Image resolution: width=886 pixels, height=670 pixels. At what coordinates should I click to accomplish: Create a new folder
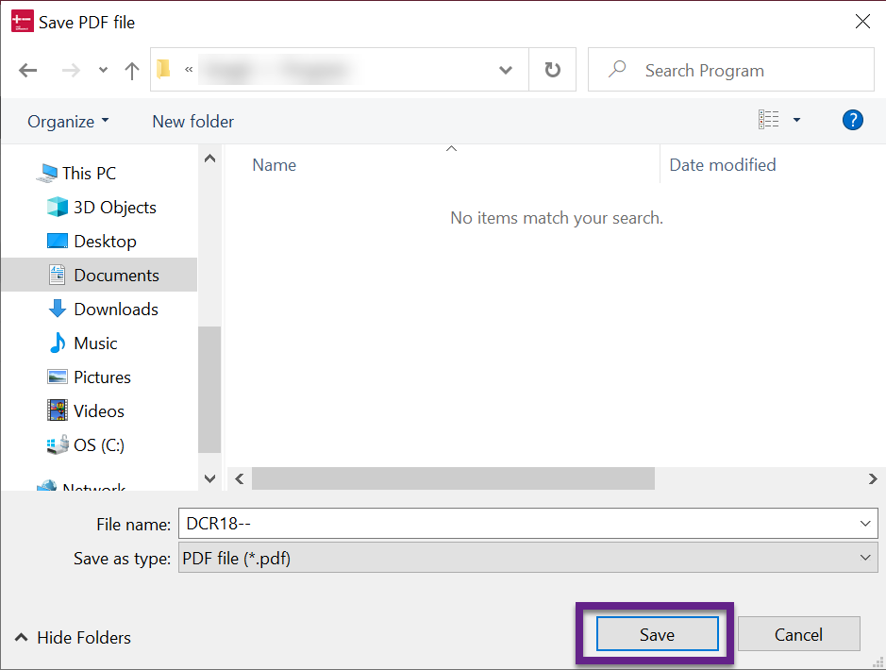click(x=192, y=121)
